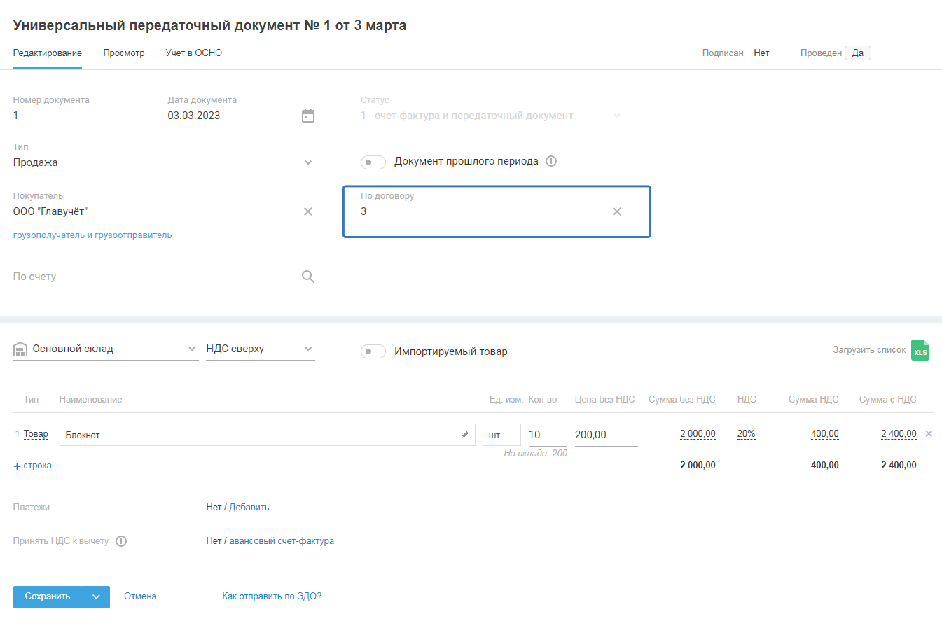This screenshot has height=621, width=942.
Task: Click the green XLS upload icon
Action: click(920, 350)
